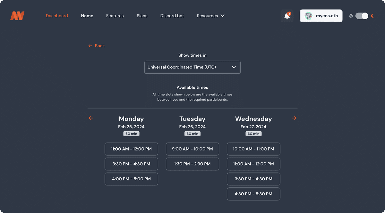Pick Tuesday 9:00 AM - 10:00 AM slot

[193, 149]
